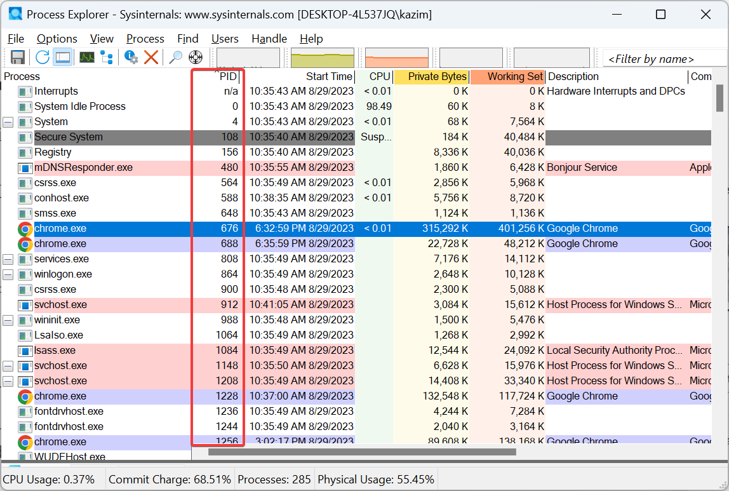Click the lsass.exe process icon
Viewport: 729px width, 491px height.
click(25, 351)
